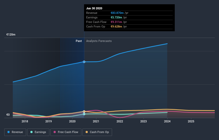Click the Earnings row label in tooltip
This screenshot has height=140, width=219.
click(x=92, y=17)
